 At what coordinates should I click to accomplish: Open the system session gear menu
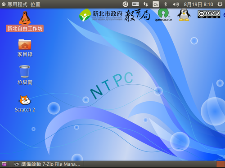[220, 4]
